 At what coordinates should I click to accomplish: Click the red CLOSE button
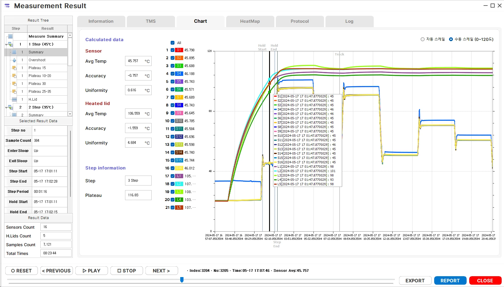pos(485,281)
